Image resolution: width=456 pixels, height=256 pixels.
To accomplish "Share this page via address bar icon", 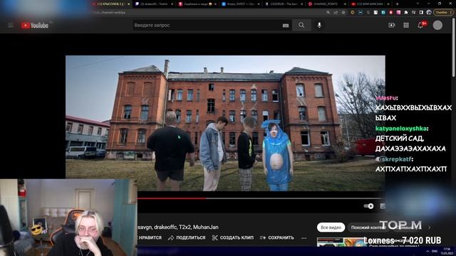I will (336, 13).
